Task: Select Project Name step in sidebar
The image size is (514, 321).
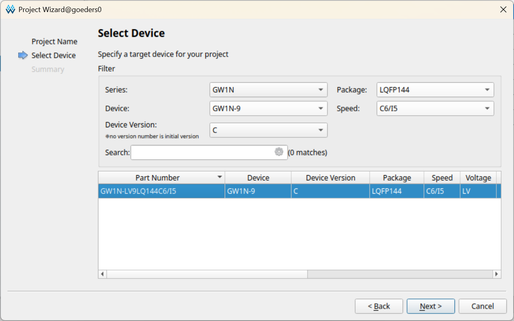Action: pyautogui.click(x=54, y=41)
